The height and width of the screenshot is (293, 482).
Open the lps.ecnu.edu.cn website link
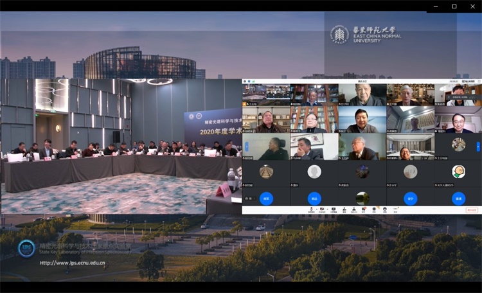(71, 262)
